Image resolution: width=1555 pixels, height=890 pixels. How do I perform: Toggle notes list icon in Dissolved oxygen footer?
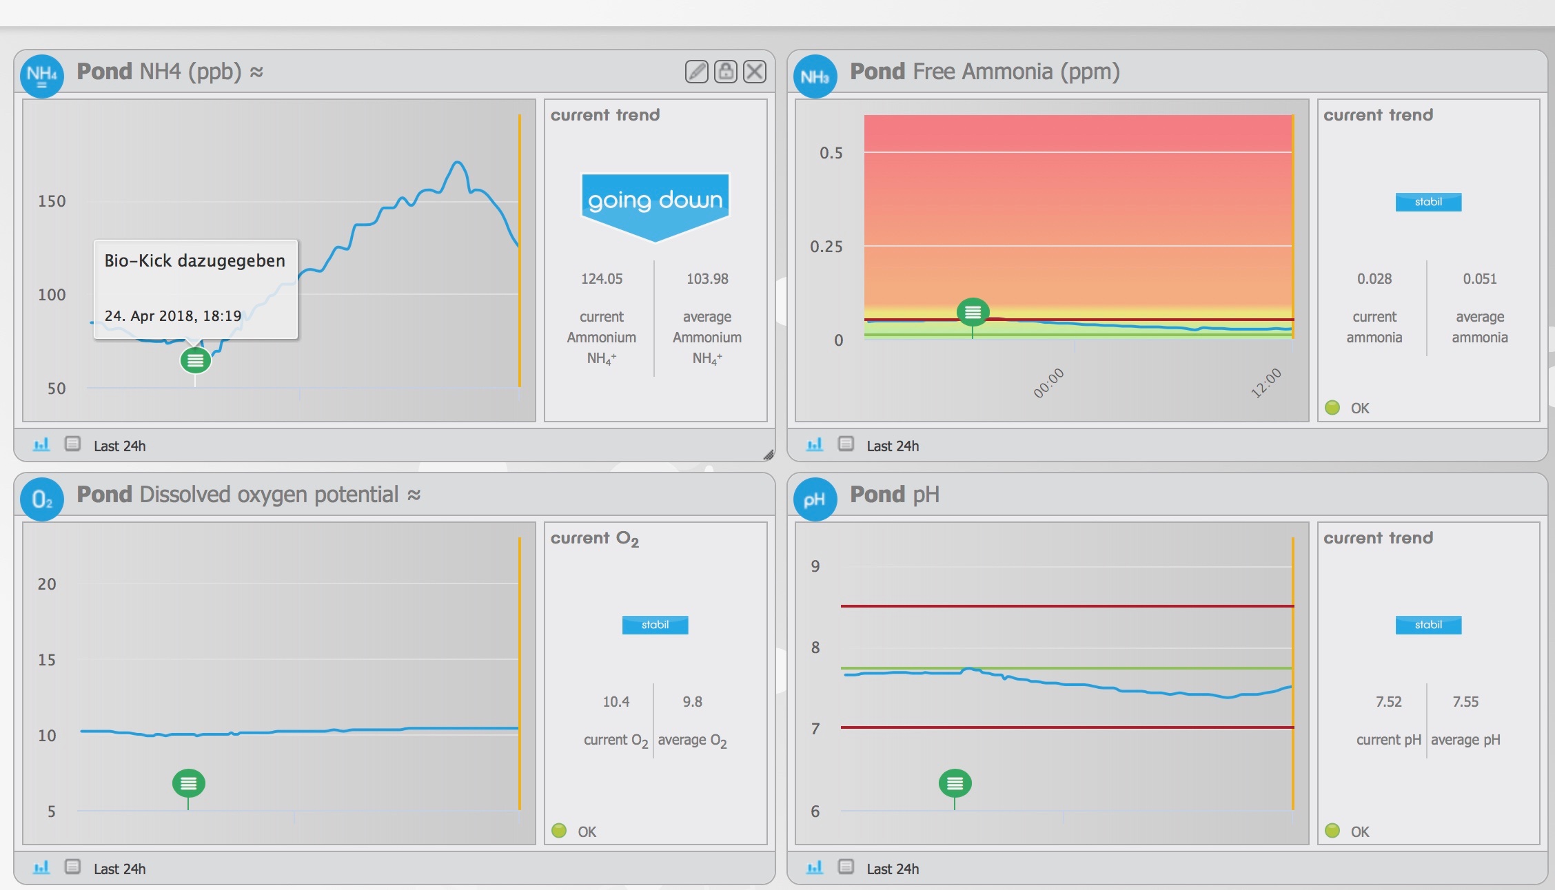pos(72,867)
